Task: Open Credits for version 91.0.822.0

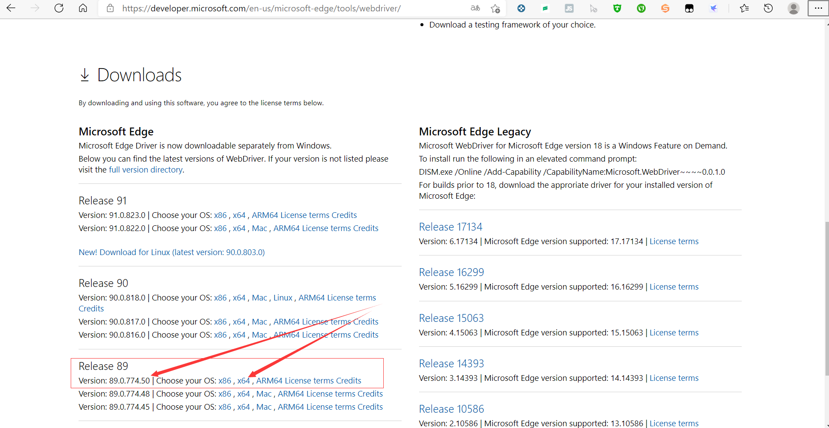Action: 366,228
